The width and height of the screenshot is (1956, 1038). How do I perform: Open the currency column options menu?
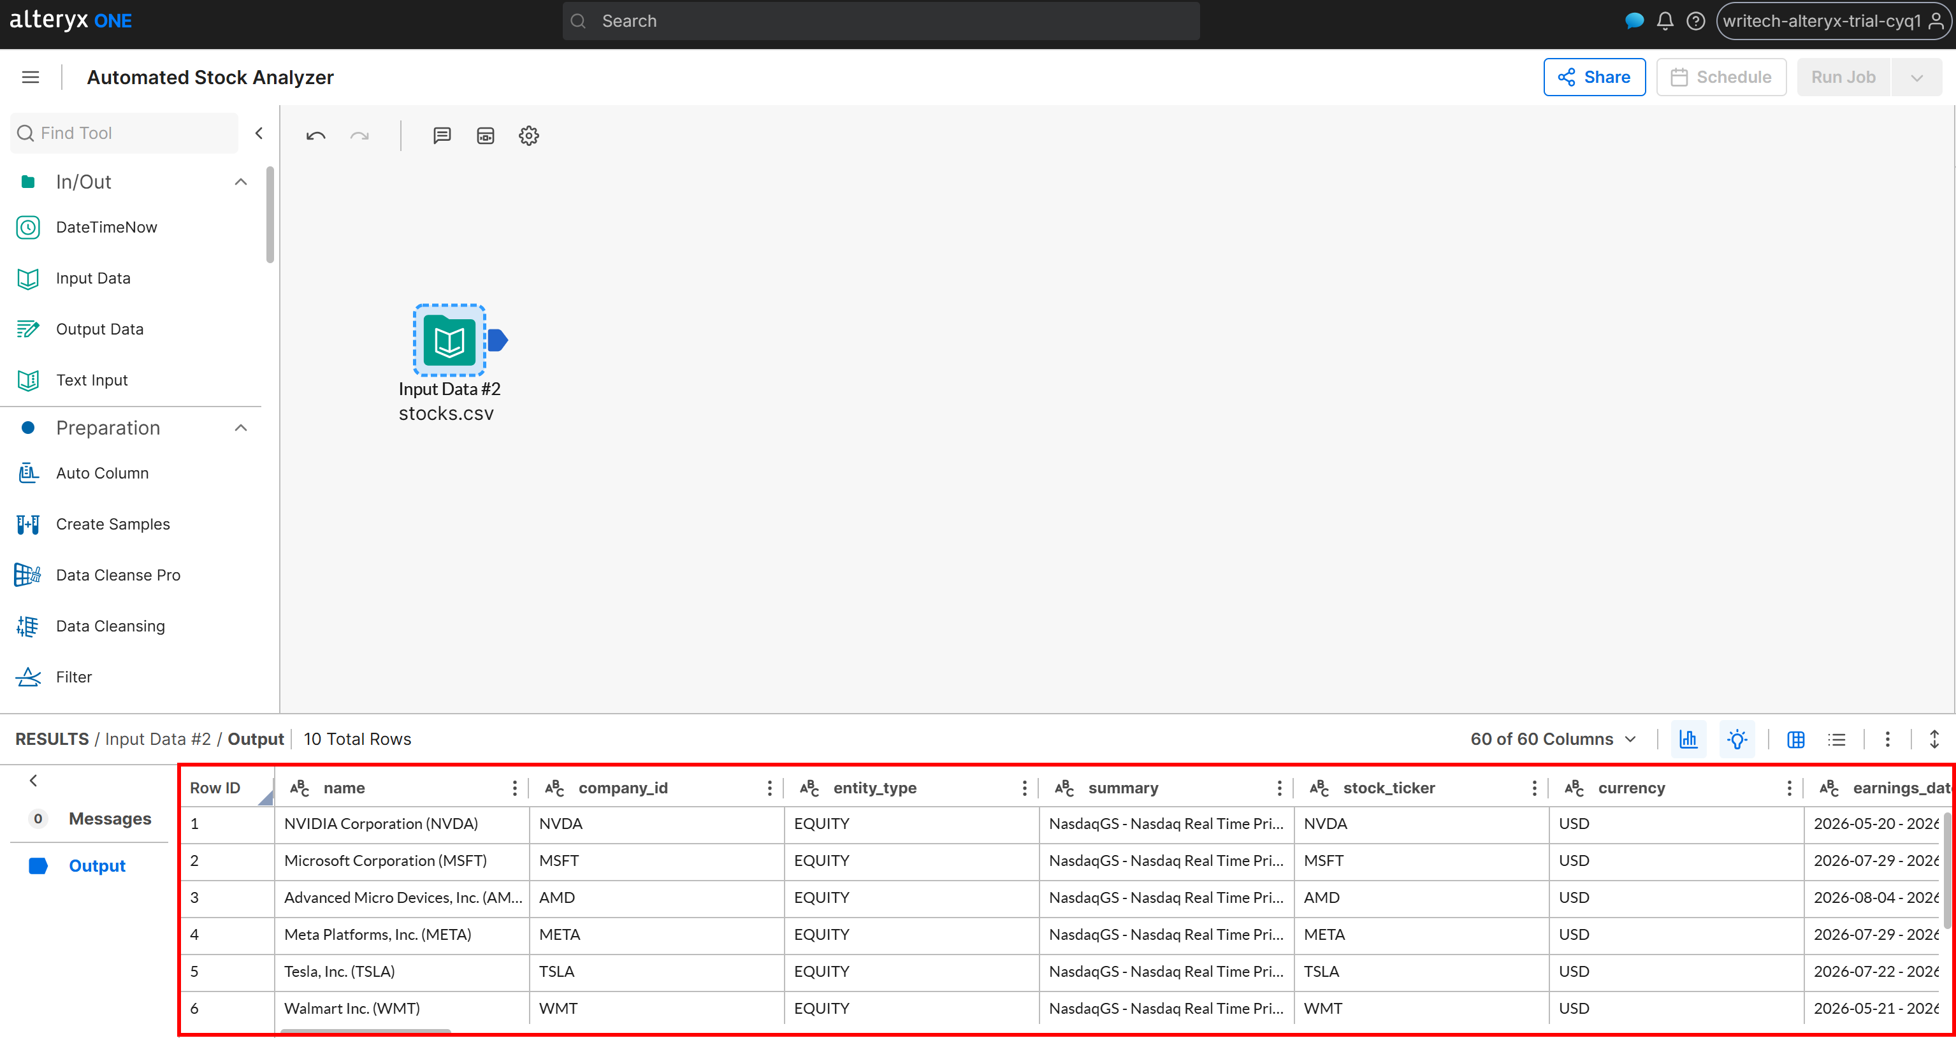coord(1790,788)
